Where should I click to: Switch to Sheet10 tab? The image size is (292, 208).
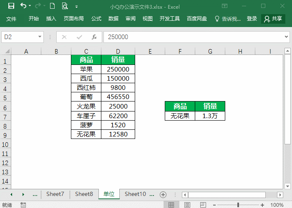136,194
